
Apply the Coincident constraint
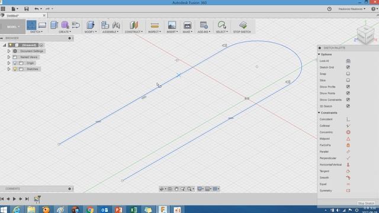pyautogui.click(x=348, y=120)
